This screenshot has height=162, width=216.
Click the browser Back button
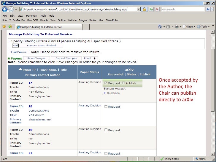(x=5, y=9)
